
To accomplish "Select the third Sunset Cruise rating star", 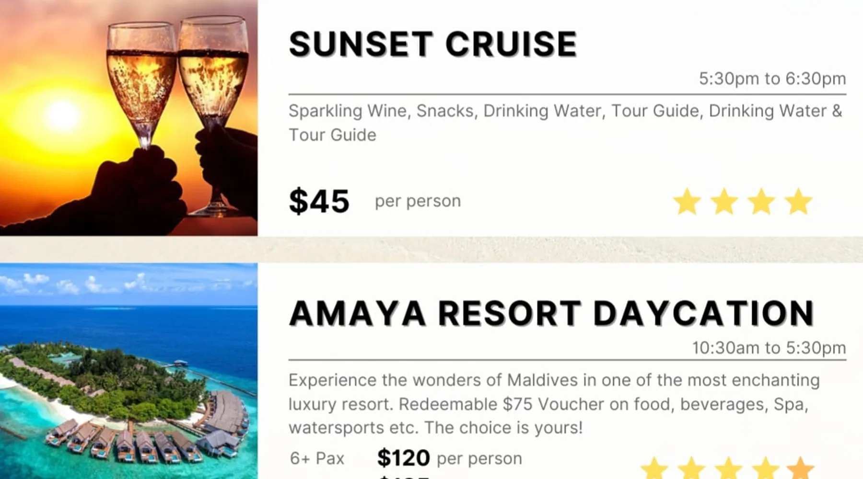I will point(761,201).
